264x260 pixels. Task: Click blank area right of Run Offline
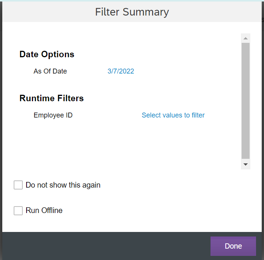tap(151, 210)
